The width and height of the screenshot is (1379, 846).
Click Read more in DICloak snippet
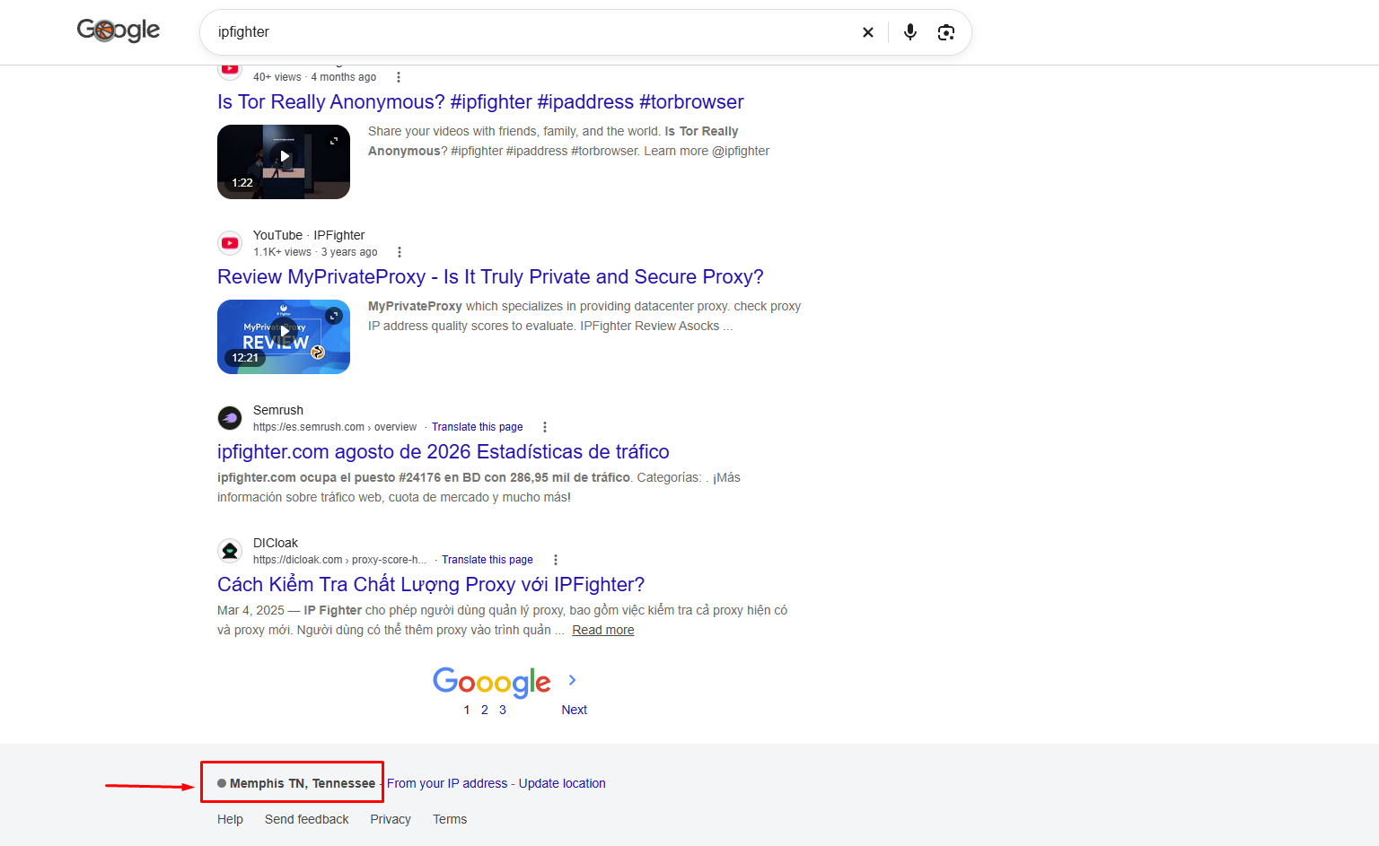(x=603, y=630)
